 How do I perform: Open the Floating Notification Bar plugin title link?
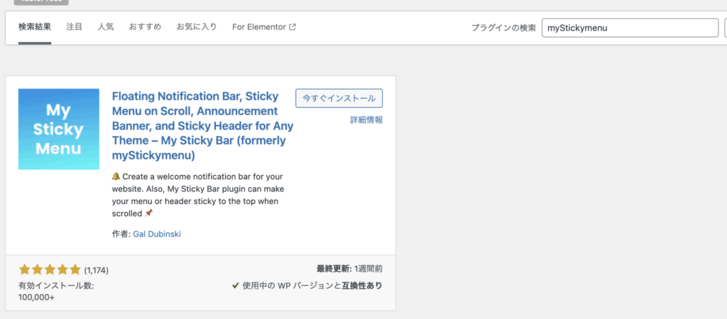tap(202, 126)
